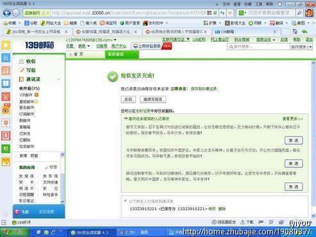
Task: Click the 139邮箱 logo
Action: (x=40, y=45)
